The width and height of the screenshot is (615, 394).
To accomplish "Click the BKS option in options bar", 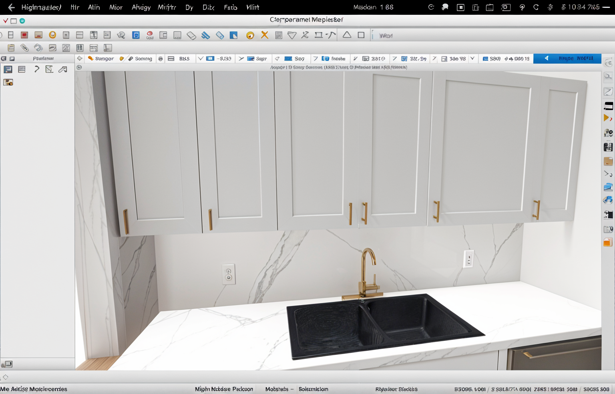I will coord(179,58).
